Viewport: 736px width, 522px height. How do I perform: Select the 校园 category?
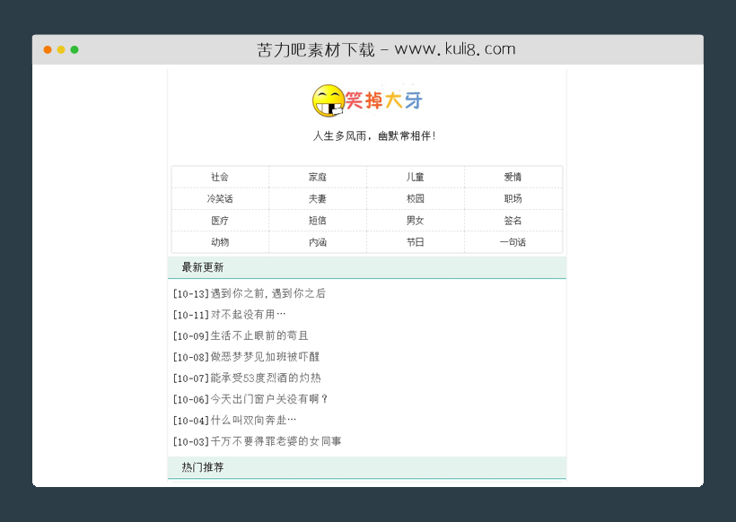click(415, 198)
